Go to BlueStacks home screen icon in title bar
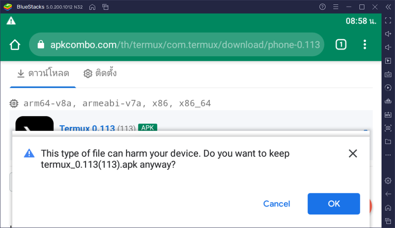Image resolution: width=395 pixels, height=228 pixels. coord(92,7)
